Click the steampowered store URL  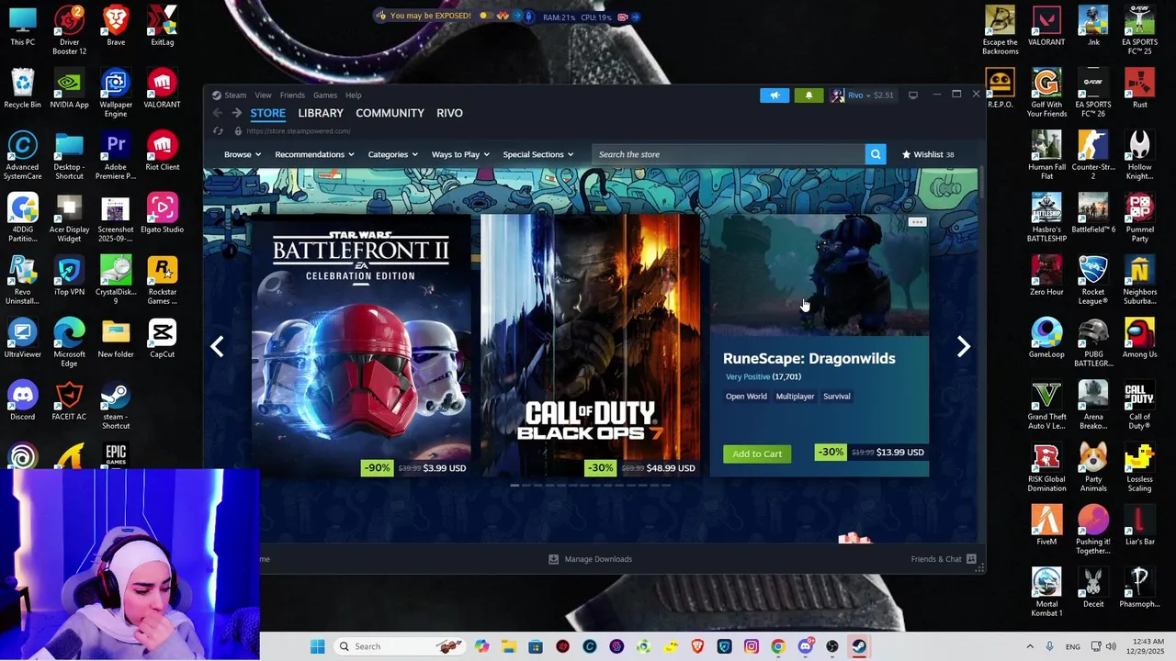tap(299, 131)
